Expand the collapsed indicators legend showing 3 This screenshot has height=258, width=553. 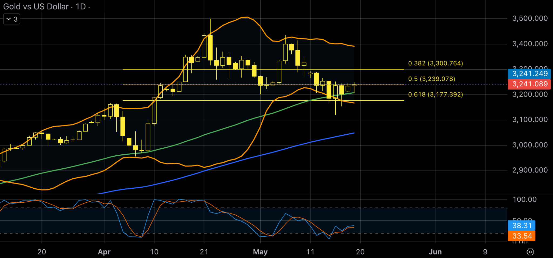[12, 19]
